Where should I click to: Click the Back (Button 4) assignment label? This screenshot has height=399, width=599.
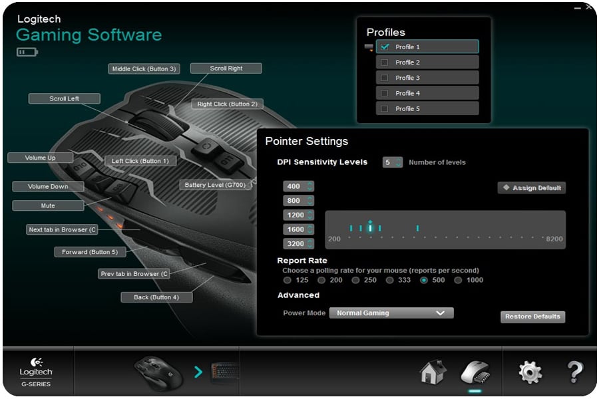point(156,297)
